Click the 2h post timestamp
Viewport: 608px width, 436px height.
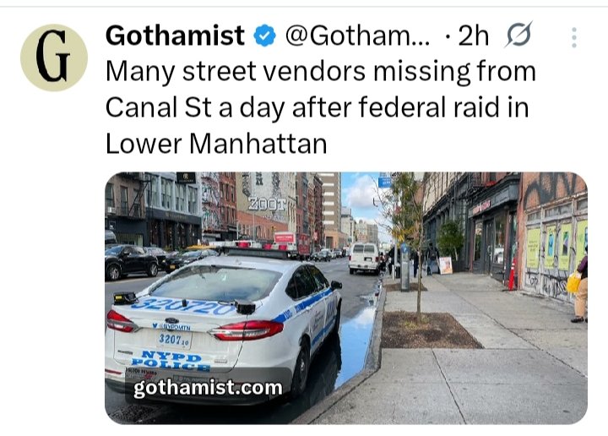click(474, 35)
